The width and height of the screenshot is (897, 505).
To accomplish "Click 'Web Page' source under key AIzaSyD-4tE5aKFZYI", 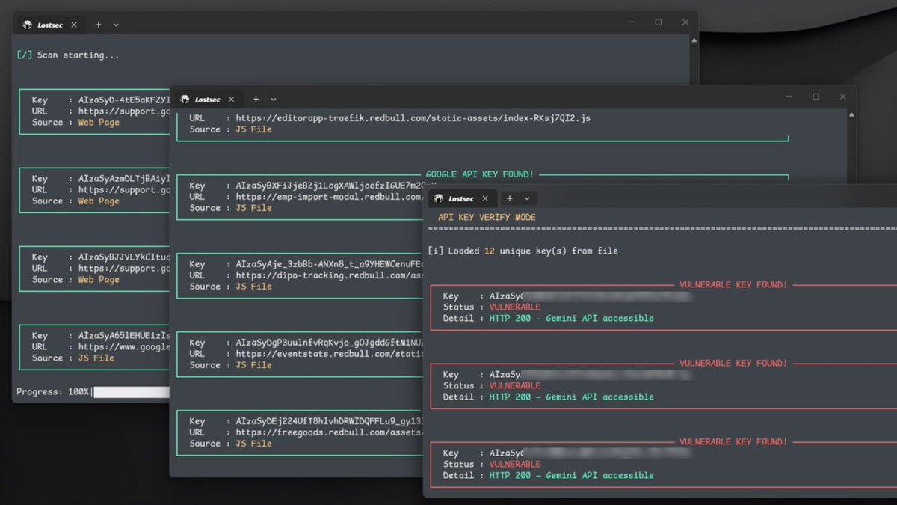I will (x=99, y=123).
